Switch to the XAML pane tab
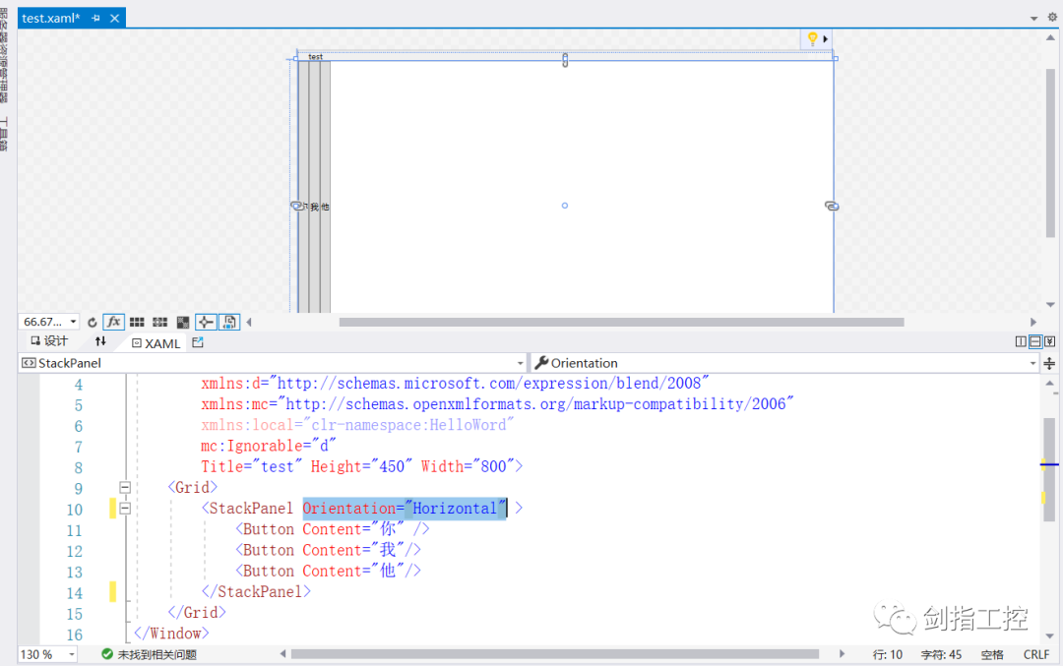Image resolution: width=1063 pixels, height=666 pixels. pos(156,342)
